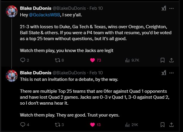
Task: Click the Blake DuDonis name on second tweet
Action: click(35, 73)
